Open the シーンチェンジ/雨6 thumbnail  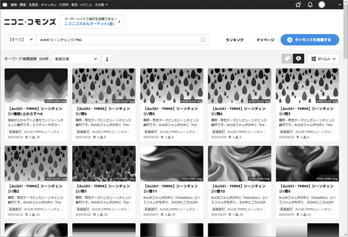click(x=104, y=86)
